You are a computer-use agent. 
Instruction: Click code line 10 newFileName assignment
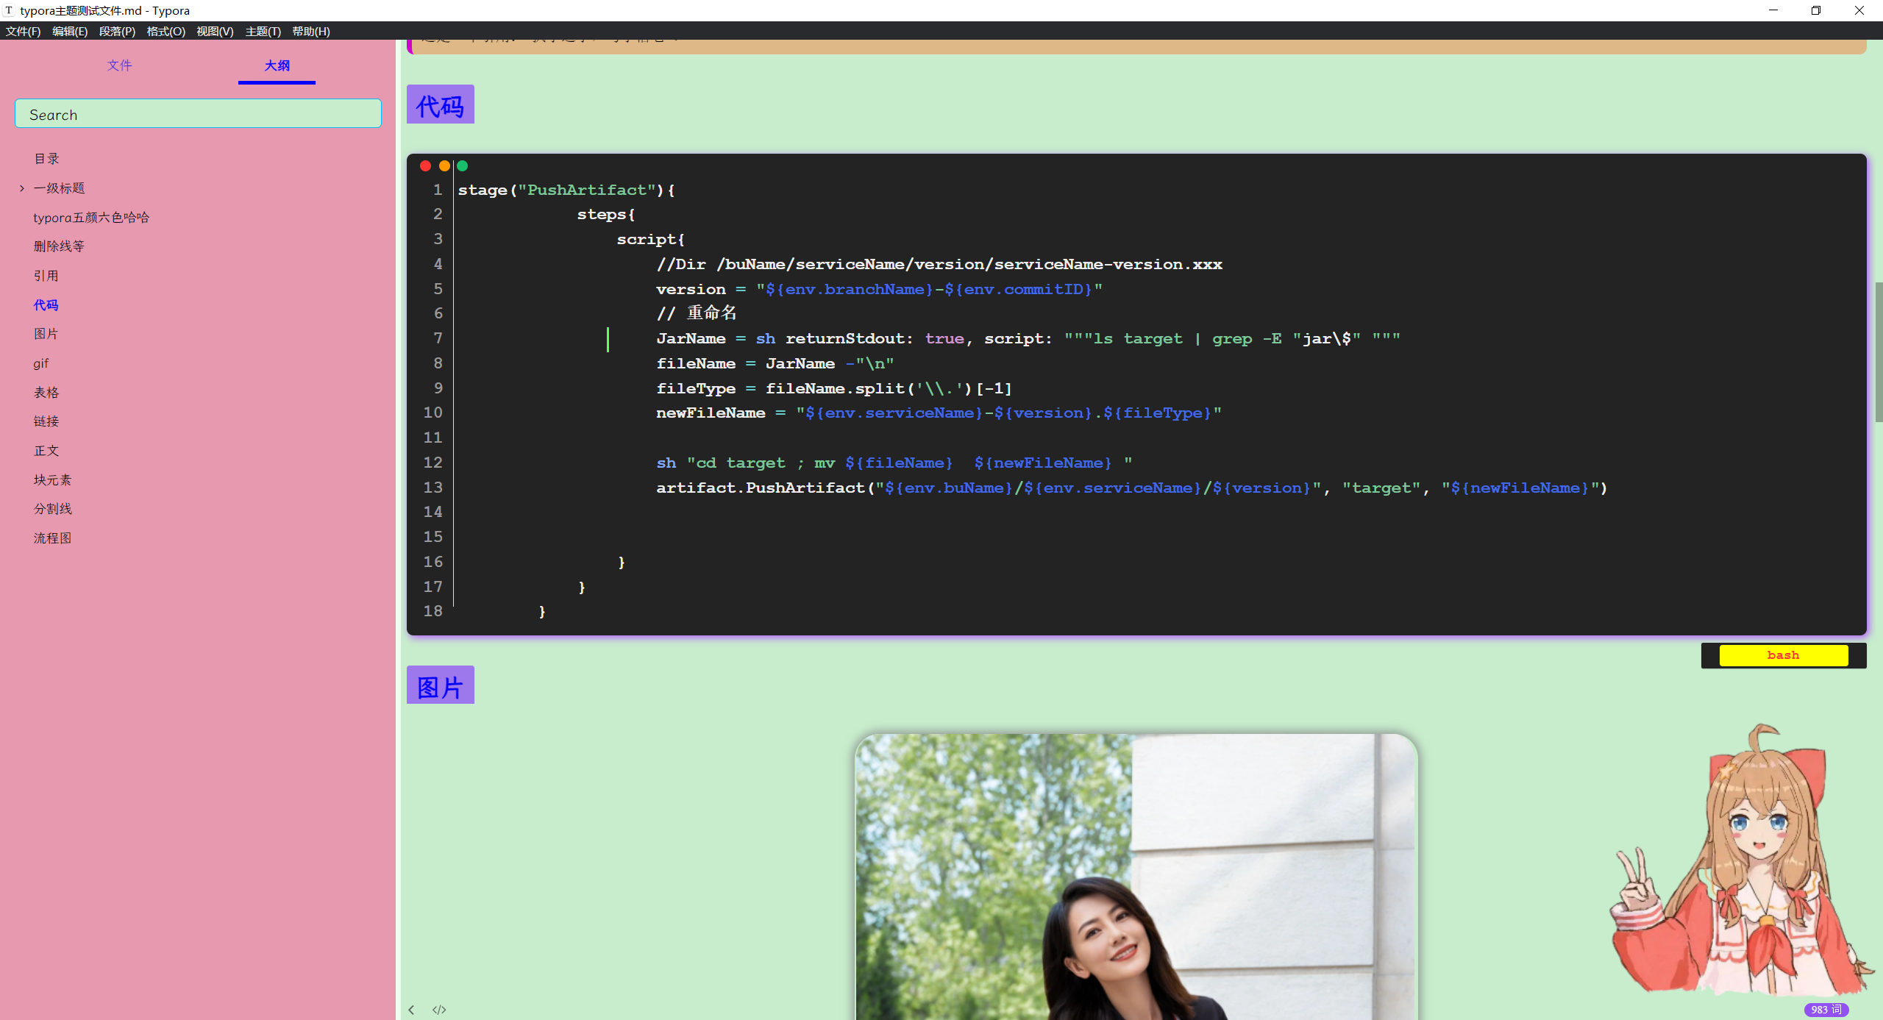pos(939,413)
